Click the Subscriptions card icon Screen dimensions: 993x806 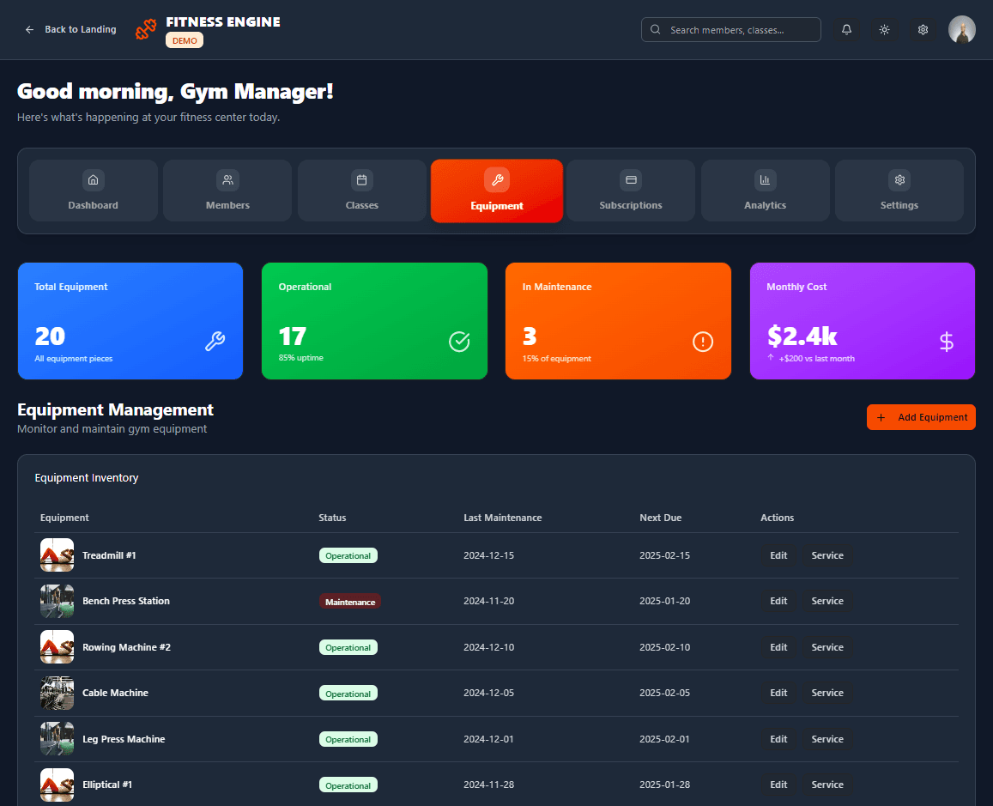631,179
